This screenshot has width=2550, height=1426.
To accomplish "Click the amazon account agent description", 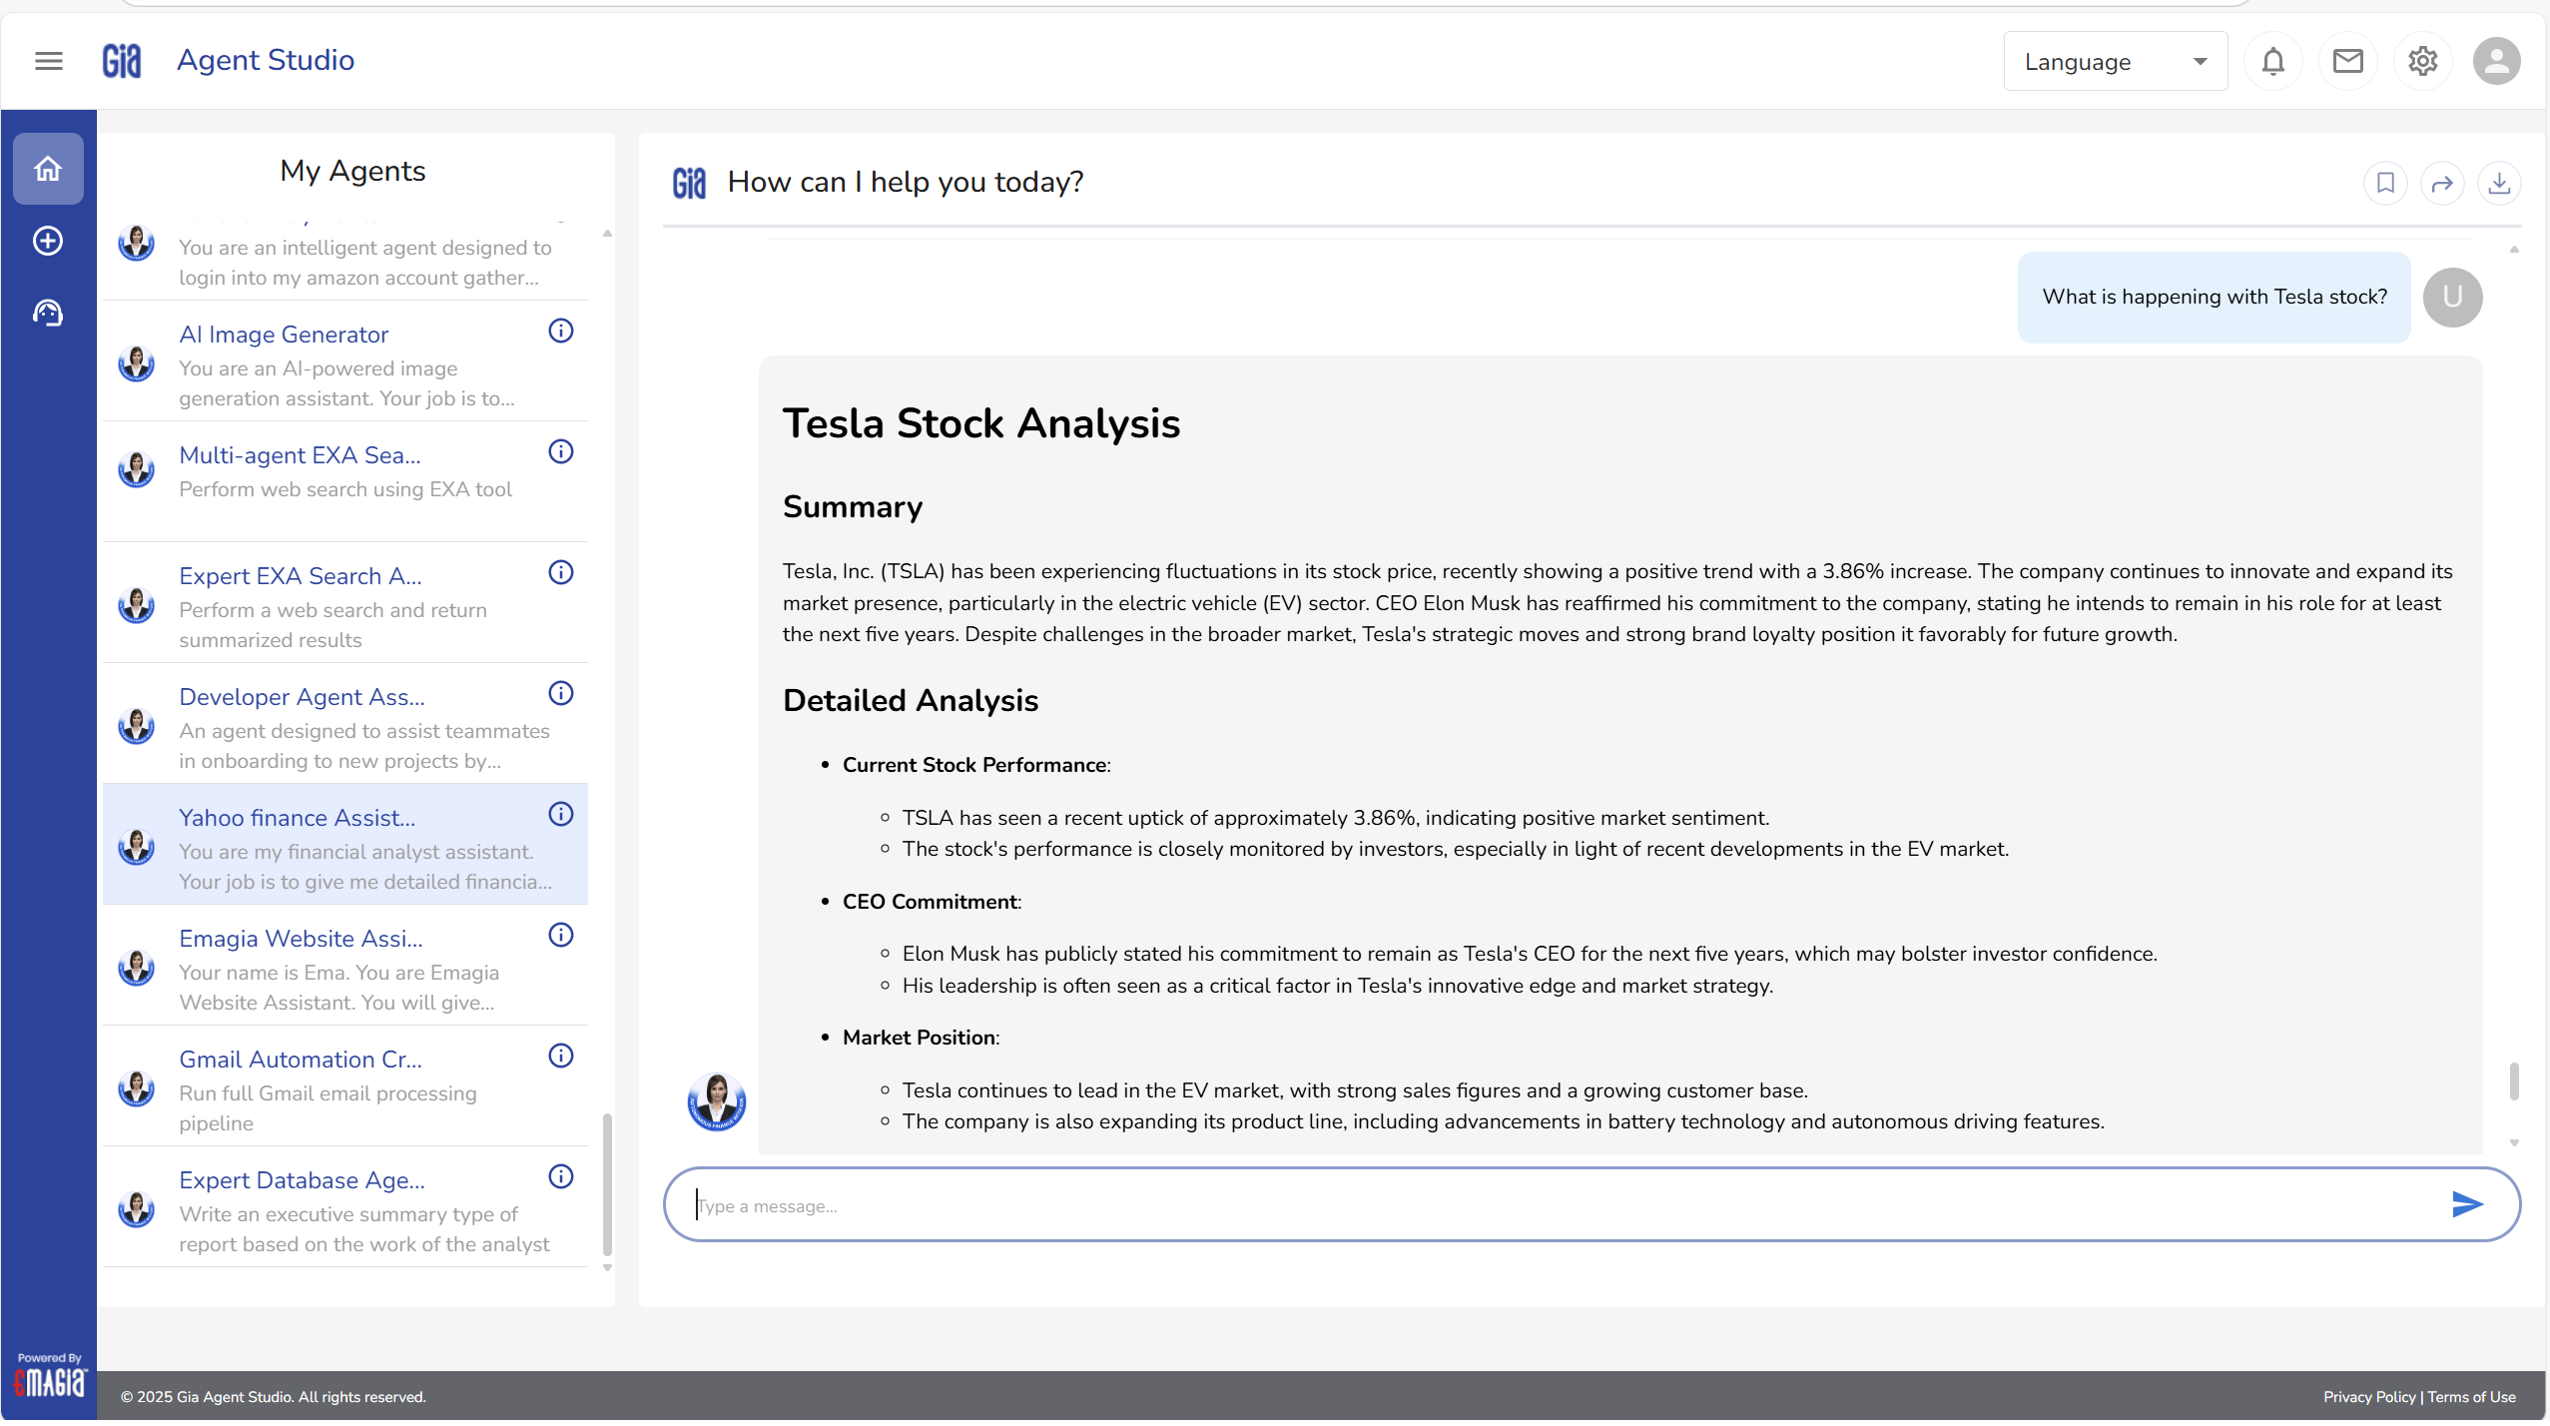I will click(364, 263).
